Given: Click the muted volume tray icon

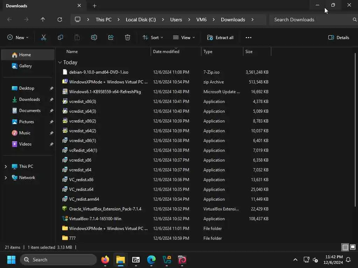Looking at the screenshot, I should coord(315,260).
